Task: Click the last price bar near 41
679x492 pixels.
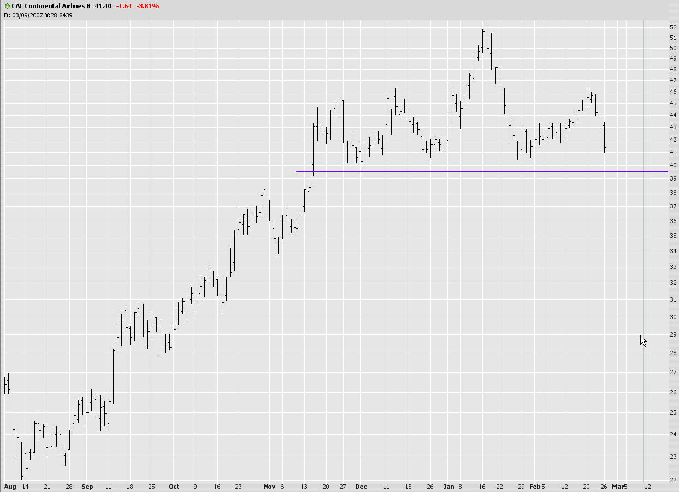Action: (x=605, y=137)
